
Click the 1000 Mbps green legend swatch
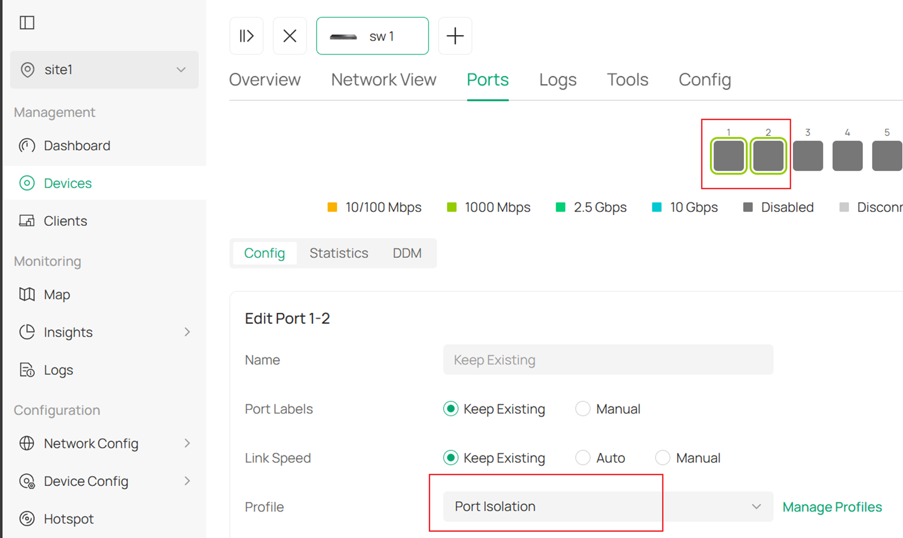tap(452, 207)
